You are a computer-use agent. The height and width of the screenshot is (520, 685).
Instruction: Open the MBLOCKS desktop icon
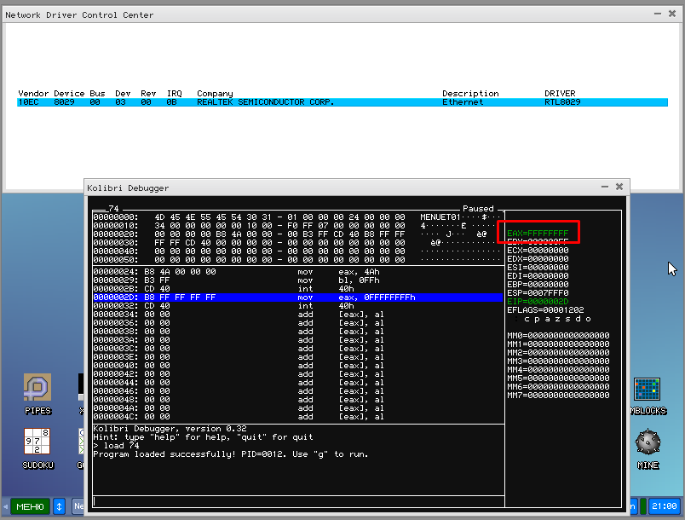click(x=648, y=390)
